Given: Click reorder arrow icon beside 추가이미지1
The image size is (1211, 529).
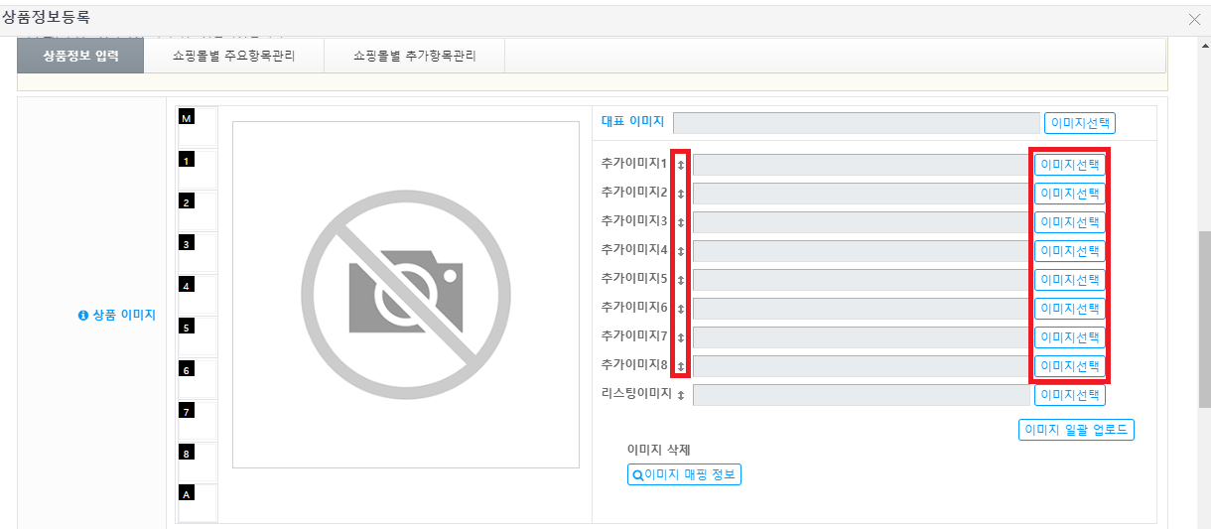Looking at the screenshot, I should coord(681,166).
